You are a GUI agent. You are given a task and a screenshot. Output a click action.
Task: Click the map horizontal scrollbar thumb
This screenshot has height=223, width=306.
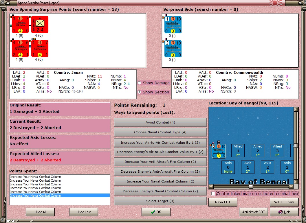(x=251, y=187)
